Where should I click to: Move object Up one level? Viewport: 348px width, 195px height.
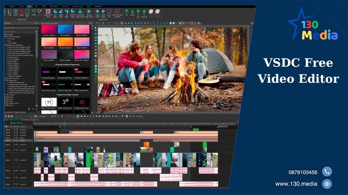127,11
